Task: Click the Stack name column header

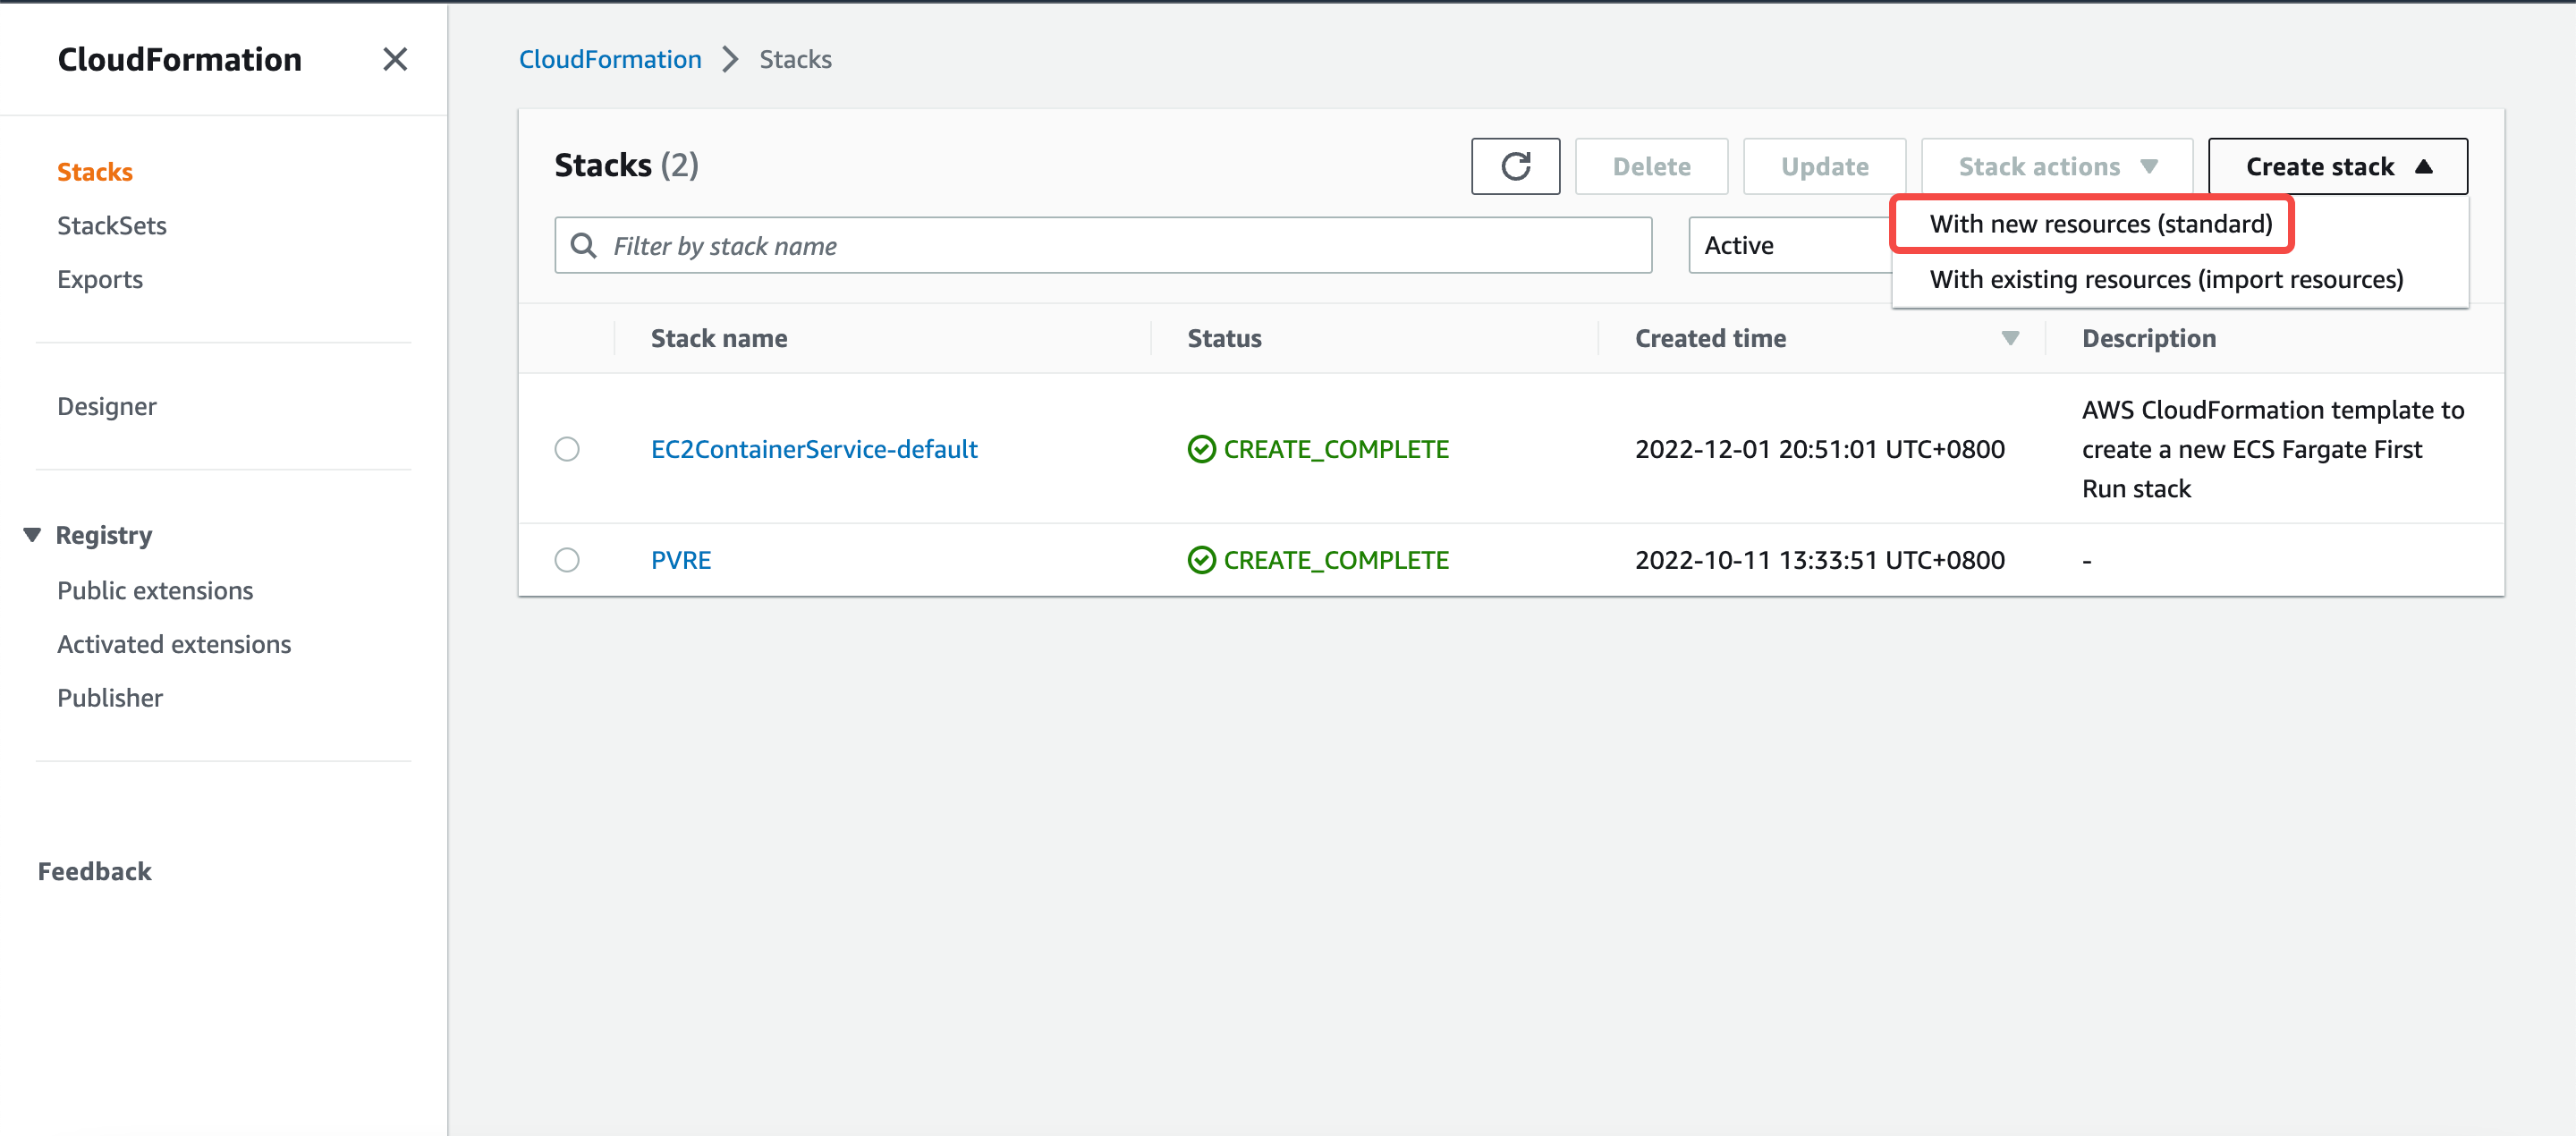Action: click(719, 338)
